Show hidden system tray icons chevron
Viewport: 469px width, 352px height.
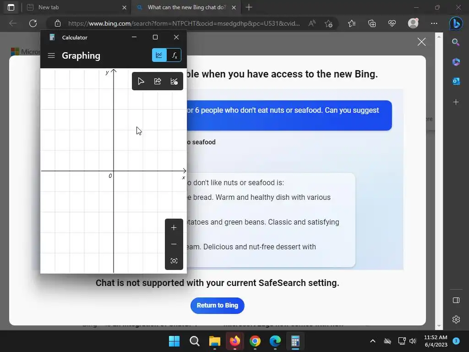(x=373, y=341)
